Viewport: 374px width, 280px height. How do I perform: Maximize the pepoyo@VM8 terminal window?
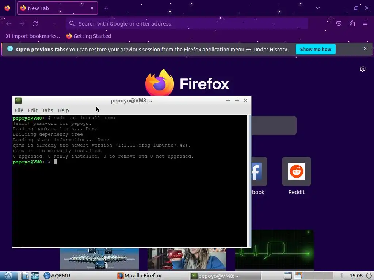coord(237,101)
